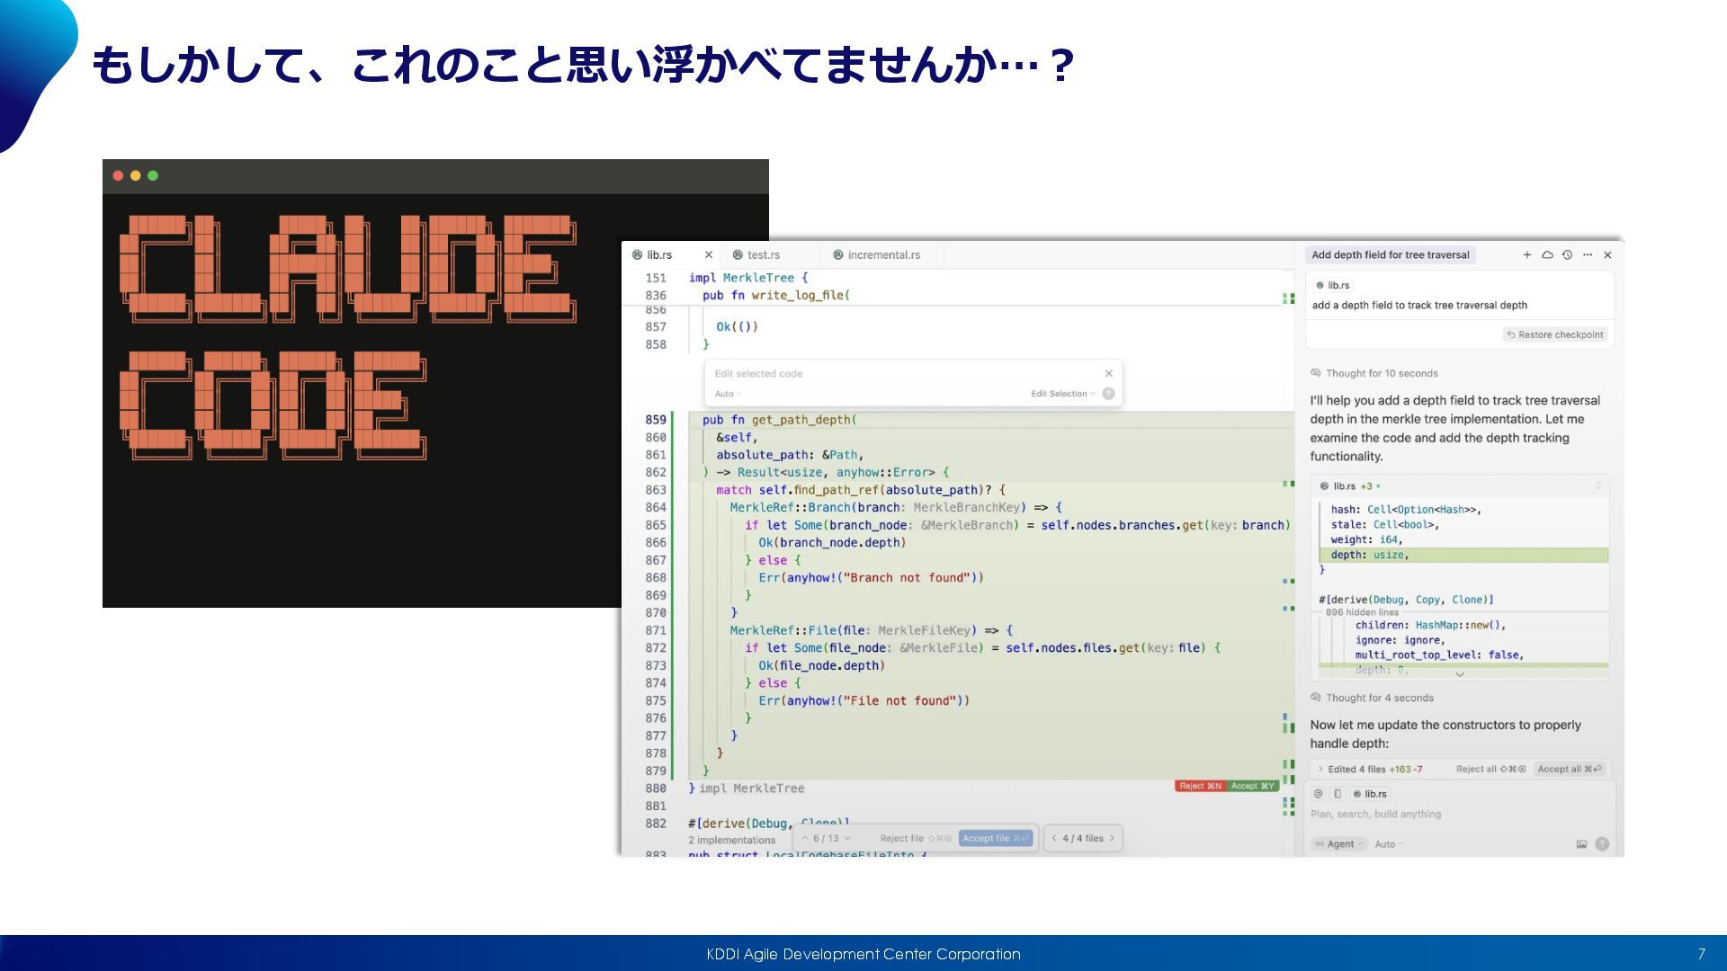Click '2 implementations' code lens

click(731, 841)
